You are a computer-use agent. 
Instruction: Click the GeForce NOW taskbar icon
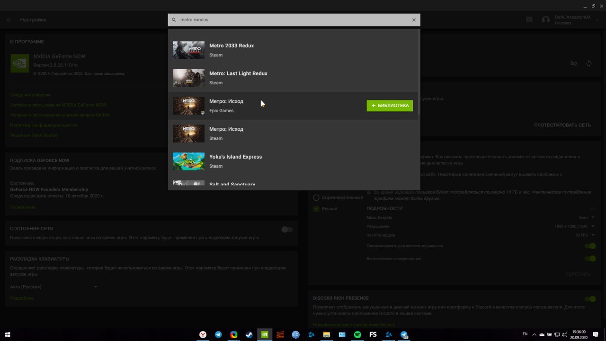point(265,334)
